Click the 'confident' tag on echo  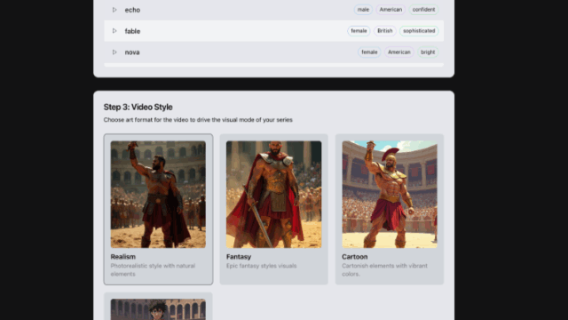(x=423, y=10)
